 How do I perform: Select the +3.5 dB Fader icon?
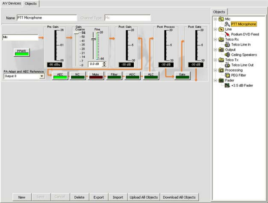(227, 85)
